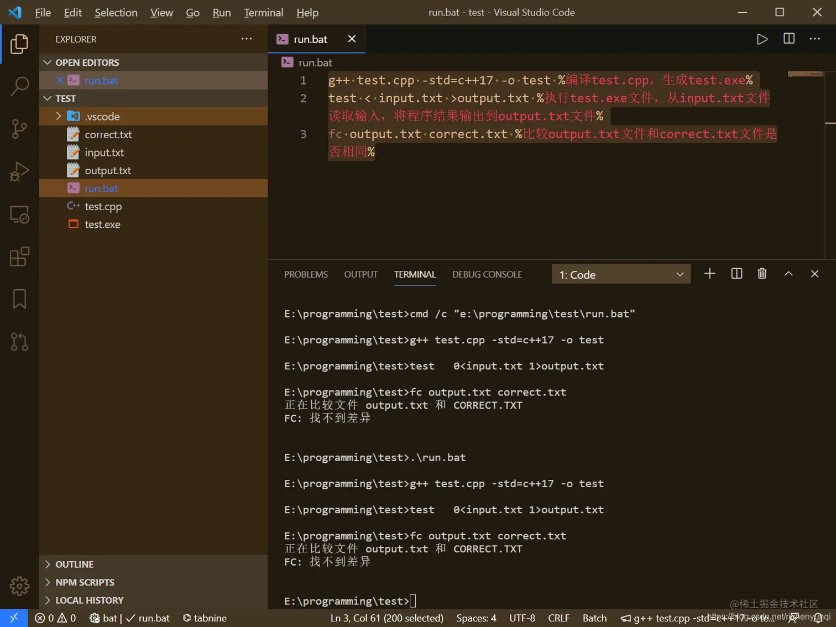
Task: Click the Ln 3, Col 61 cursor position
Action: [386, 618]
